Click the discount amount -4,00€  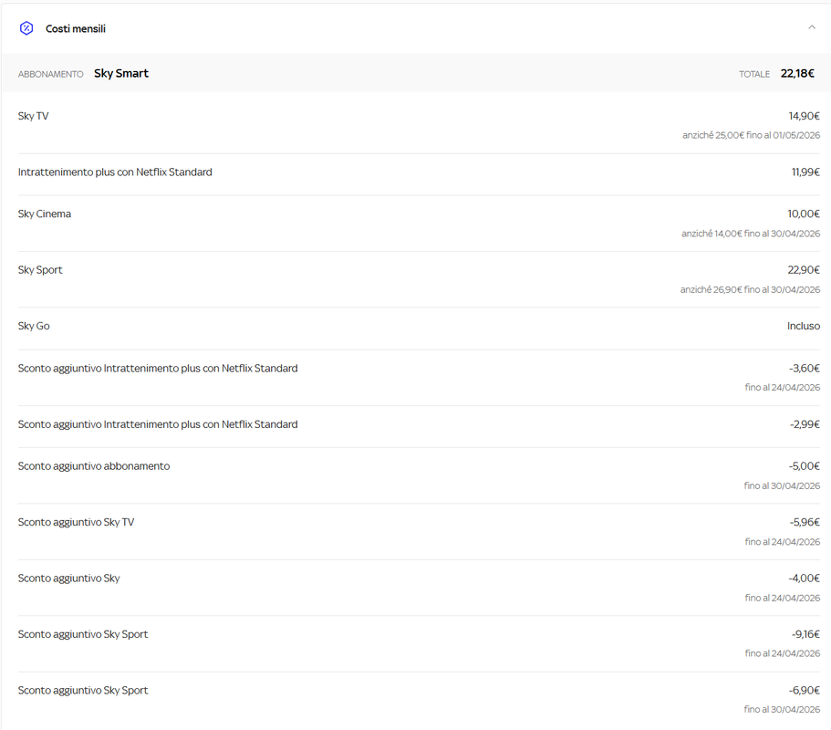(x=804, y=579)
